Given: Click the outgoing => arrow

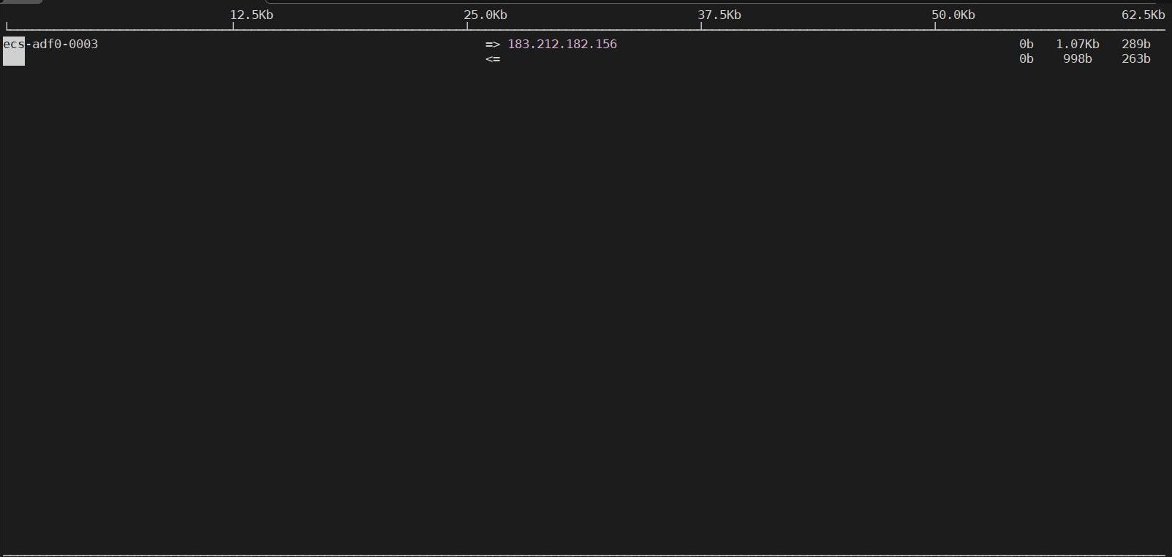Looking at the screenshot, I should tap(493, 44).
